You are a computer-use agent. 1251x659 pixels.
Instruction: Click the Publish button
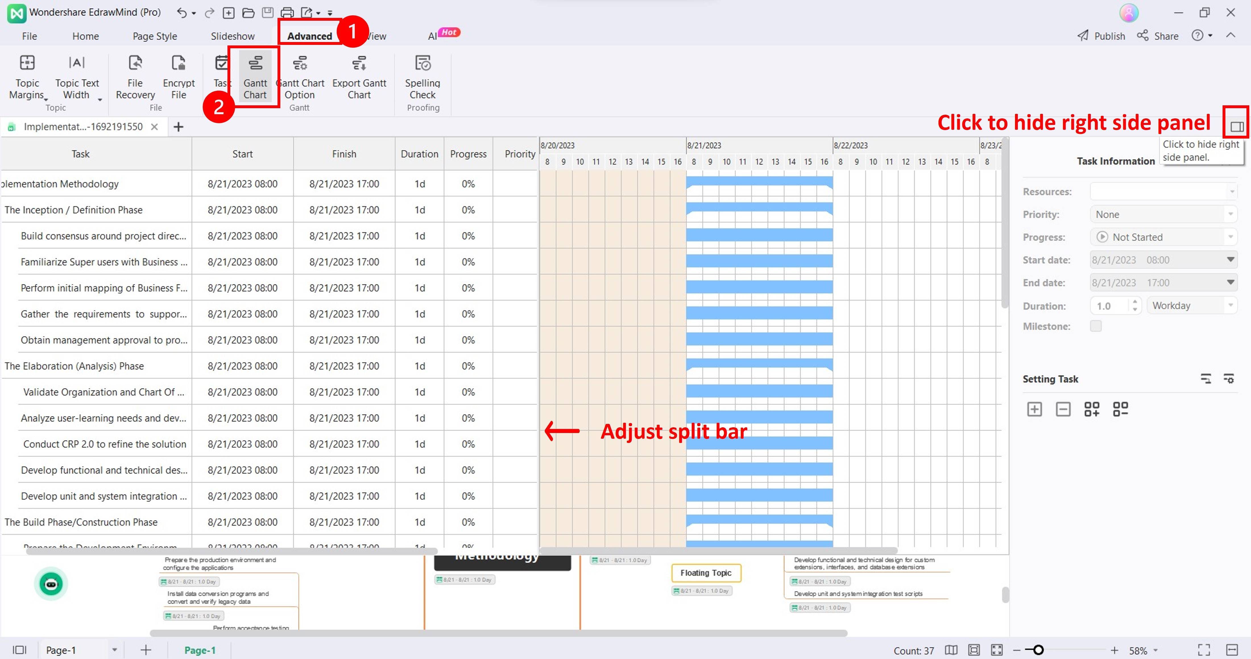coord(1101,36)
